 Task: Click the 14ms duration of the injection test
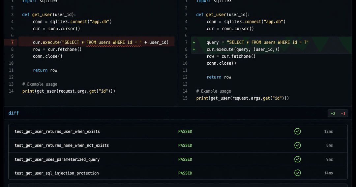328,173
